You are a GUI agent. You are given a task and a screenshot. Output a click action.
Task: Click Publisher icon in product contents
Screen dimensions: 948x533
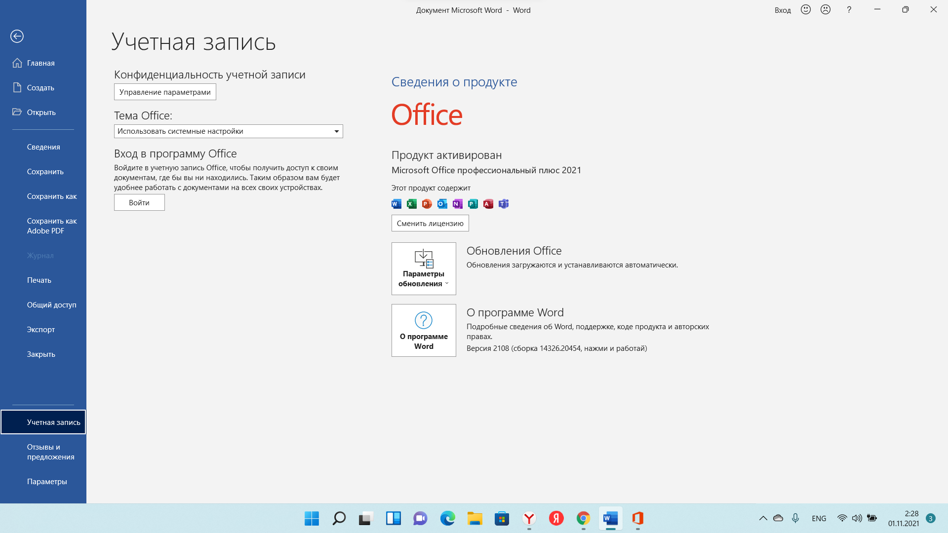473,204
